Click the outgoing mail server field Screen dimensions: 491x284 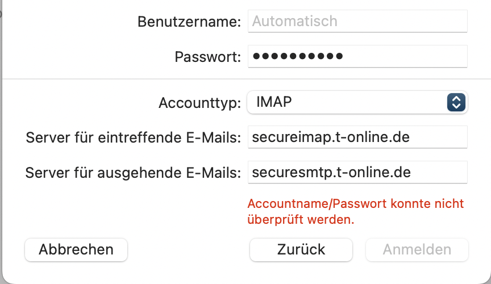(x=357, y=172)
